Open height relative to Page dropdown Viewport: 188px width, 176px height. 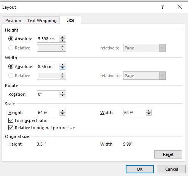point(144,48)
